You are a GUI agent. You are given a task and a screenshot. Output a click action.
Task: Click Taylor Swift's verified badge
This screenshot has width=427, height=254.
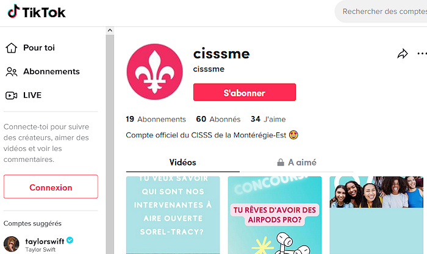(70, 241)
